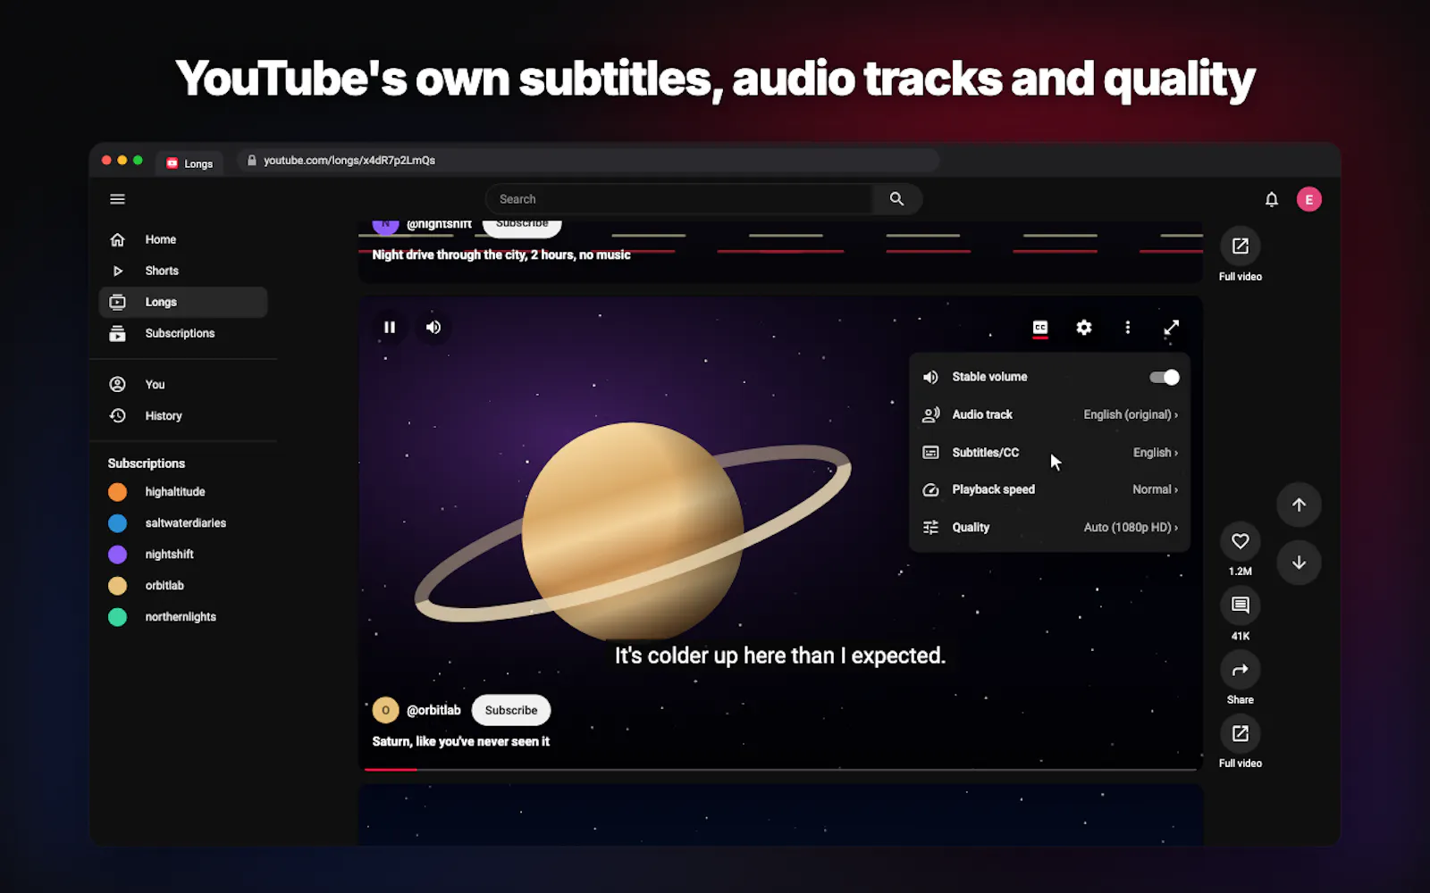Image resolution: width=1430 pixels, height=893 pixels.
Task: Open the Quality submenu
Action: tap(1050, 528)
